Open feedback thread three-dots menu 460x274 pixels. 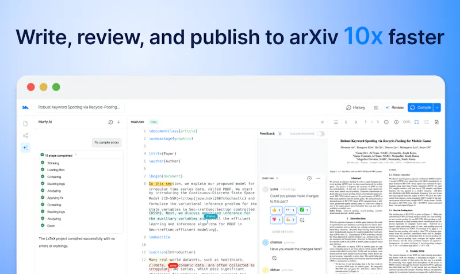point(319,178)
